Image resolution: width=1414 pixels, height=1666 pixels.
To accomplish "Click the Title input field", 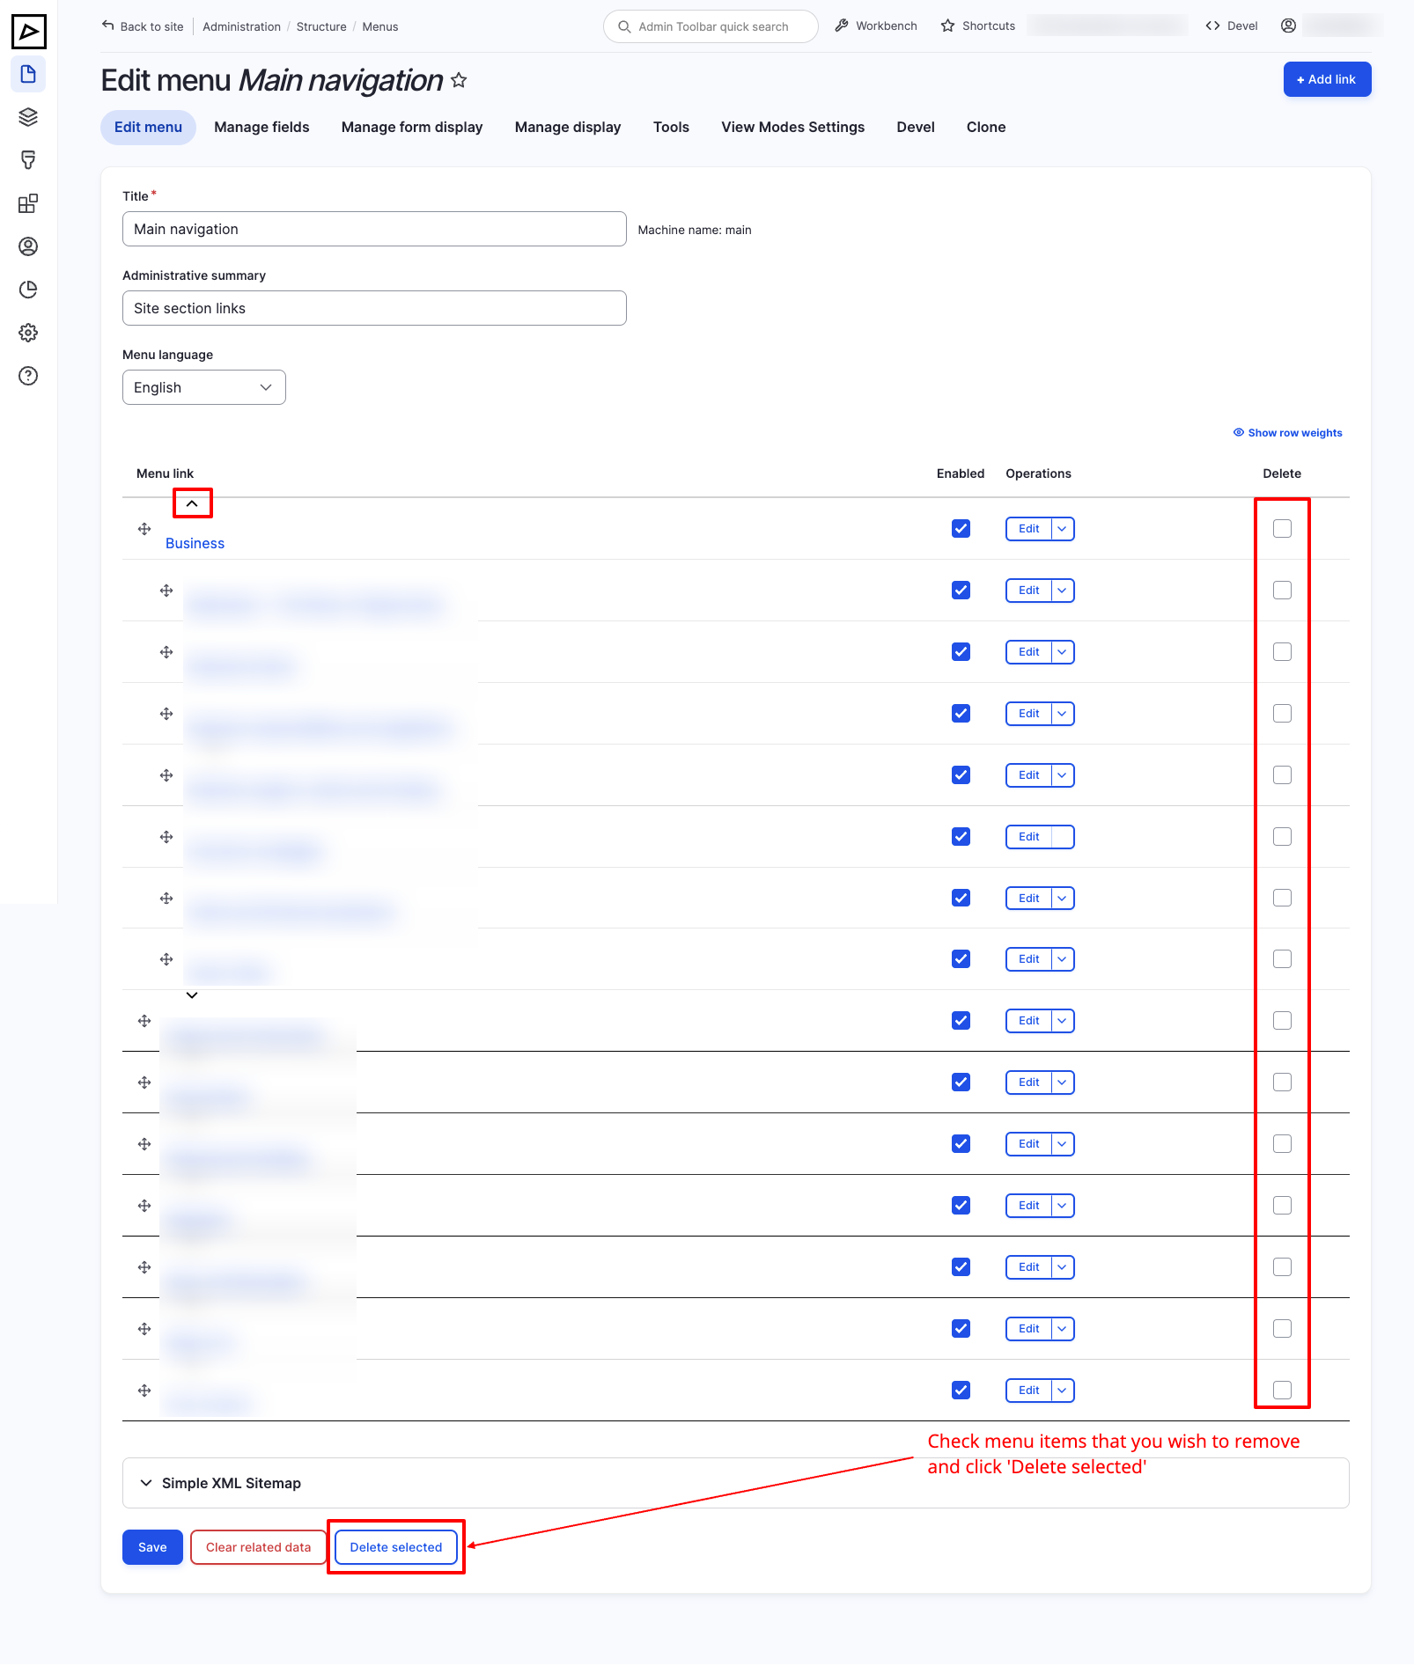I will click(374, 229).
